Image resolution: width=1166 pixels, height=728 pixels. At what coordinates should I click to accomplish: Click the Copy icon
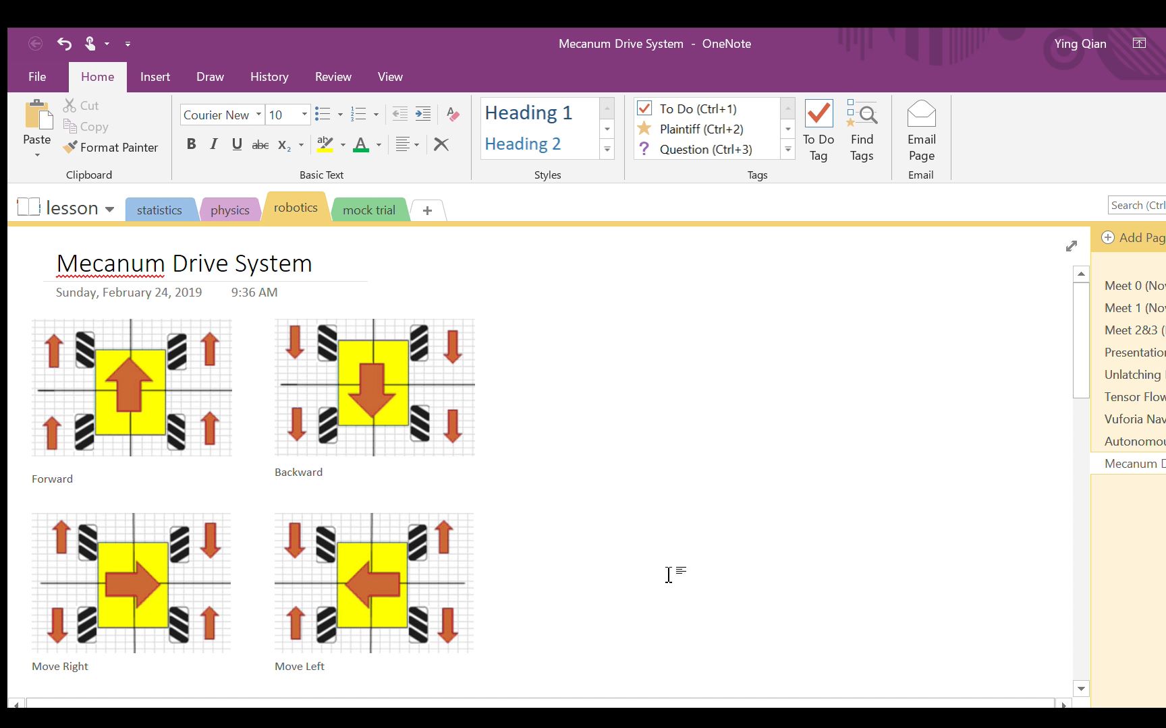pos(85,126)
